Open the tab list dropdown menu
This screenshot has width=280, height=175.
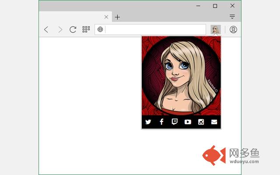232,17
